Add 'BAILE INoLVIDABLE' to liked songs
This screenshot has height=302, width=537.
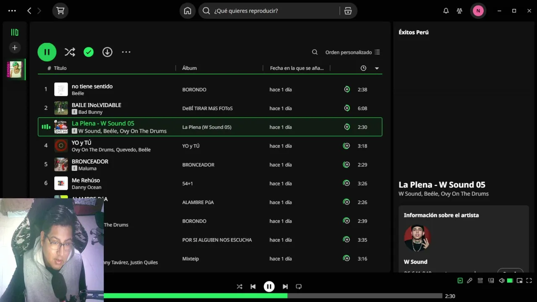(x=347, y=108)
